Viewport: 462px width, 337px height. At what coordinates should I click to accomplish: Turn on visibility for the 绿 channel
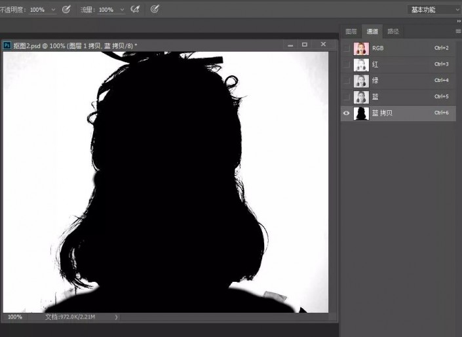click(346, 81)
